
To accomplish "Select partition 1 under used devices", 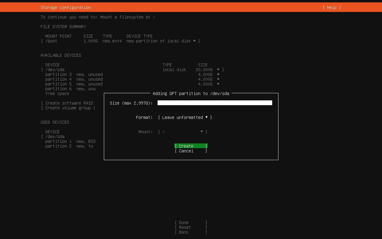I will (70, 141).
